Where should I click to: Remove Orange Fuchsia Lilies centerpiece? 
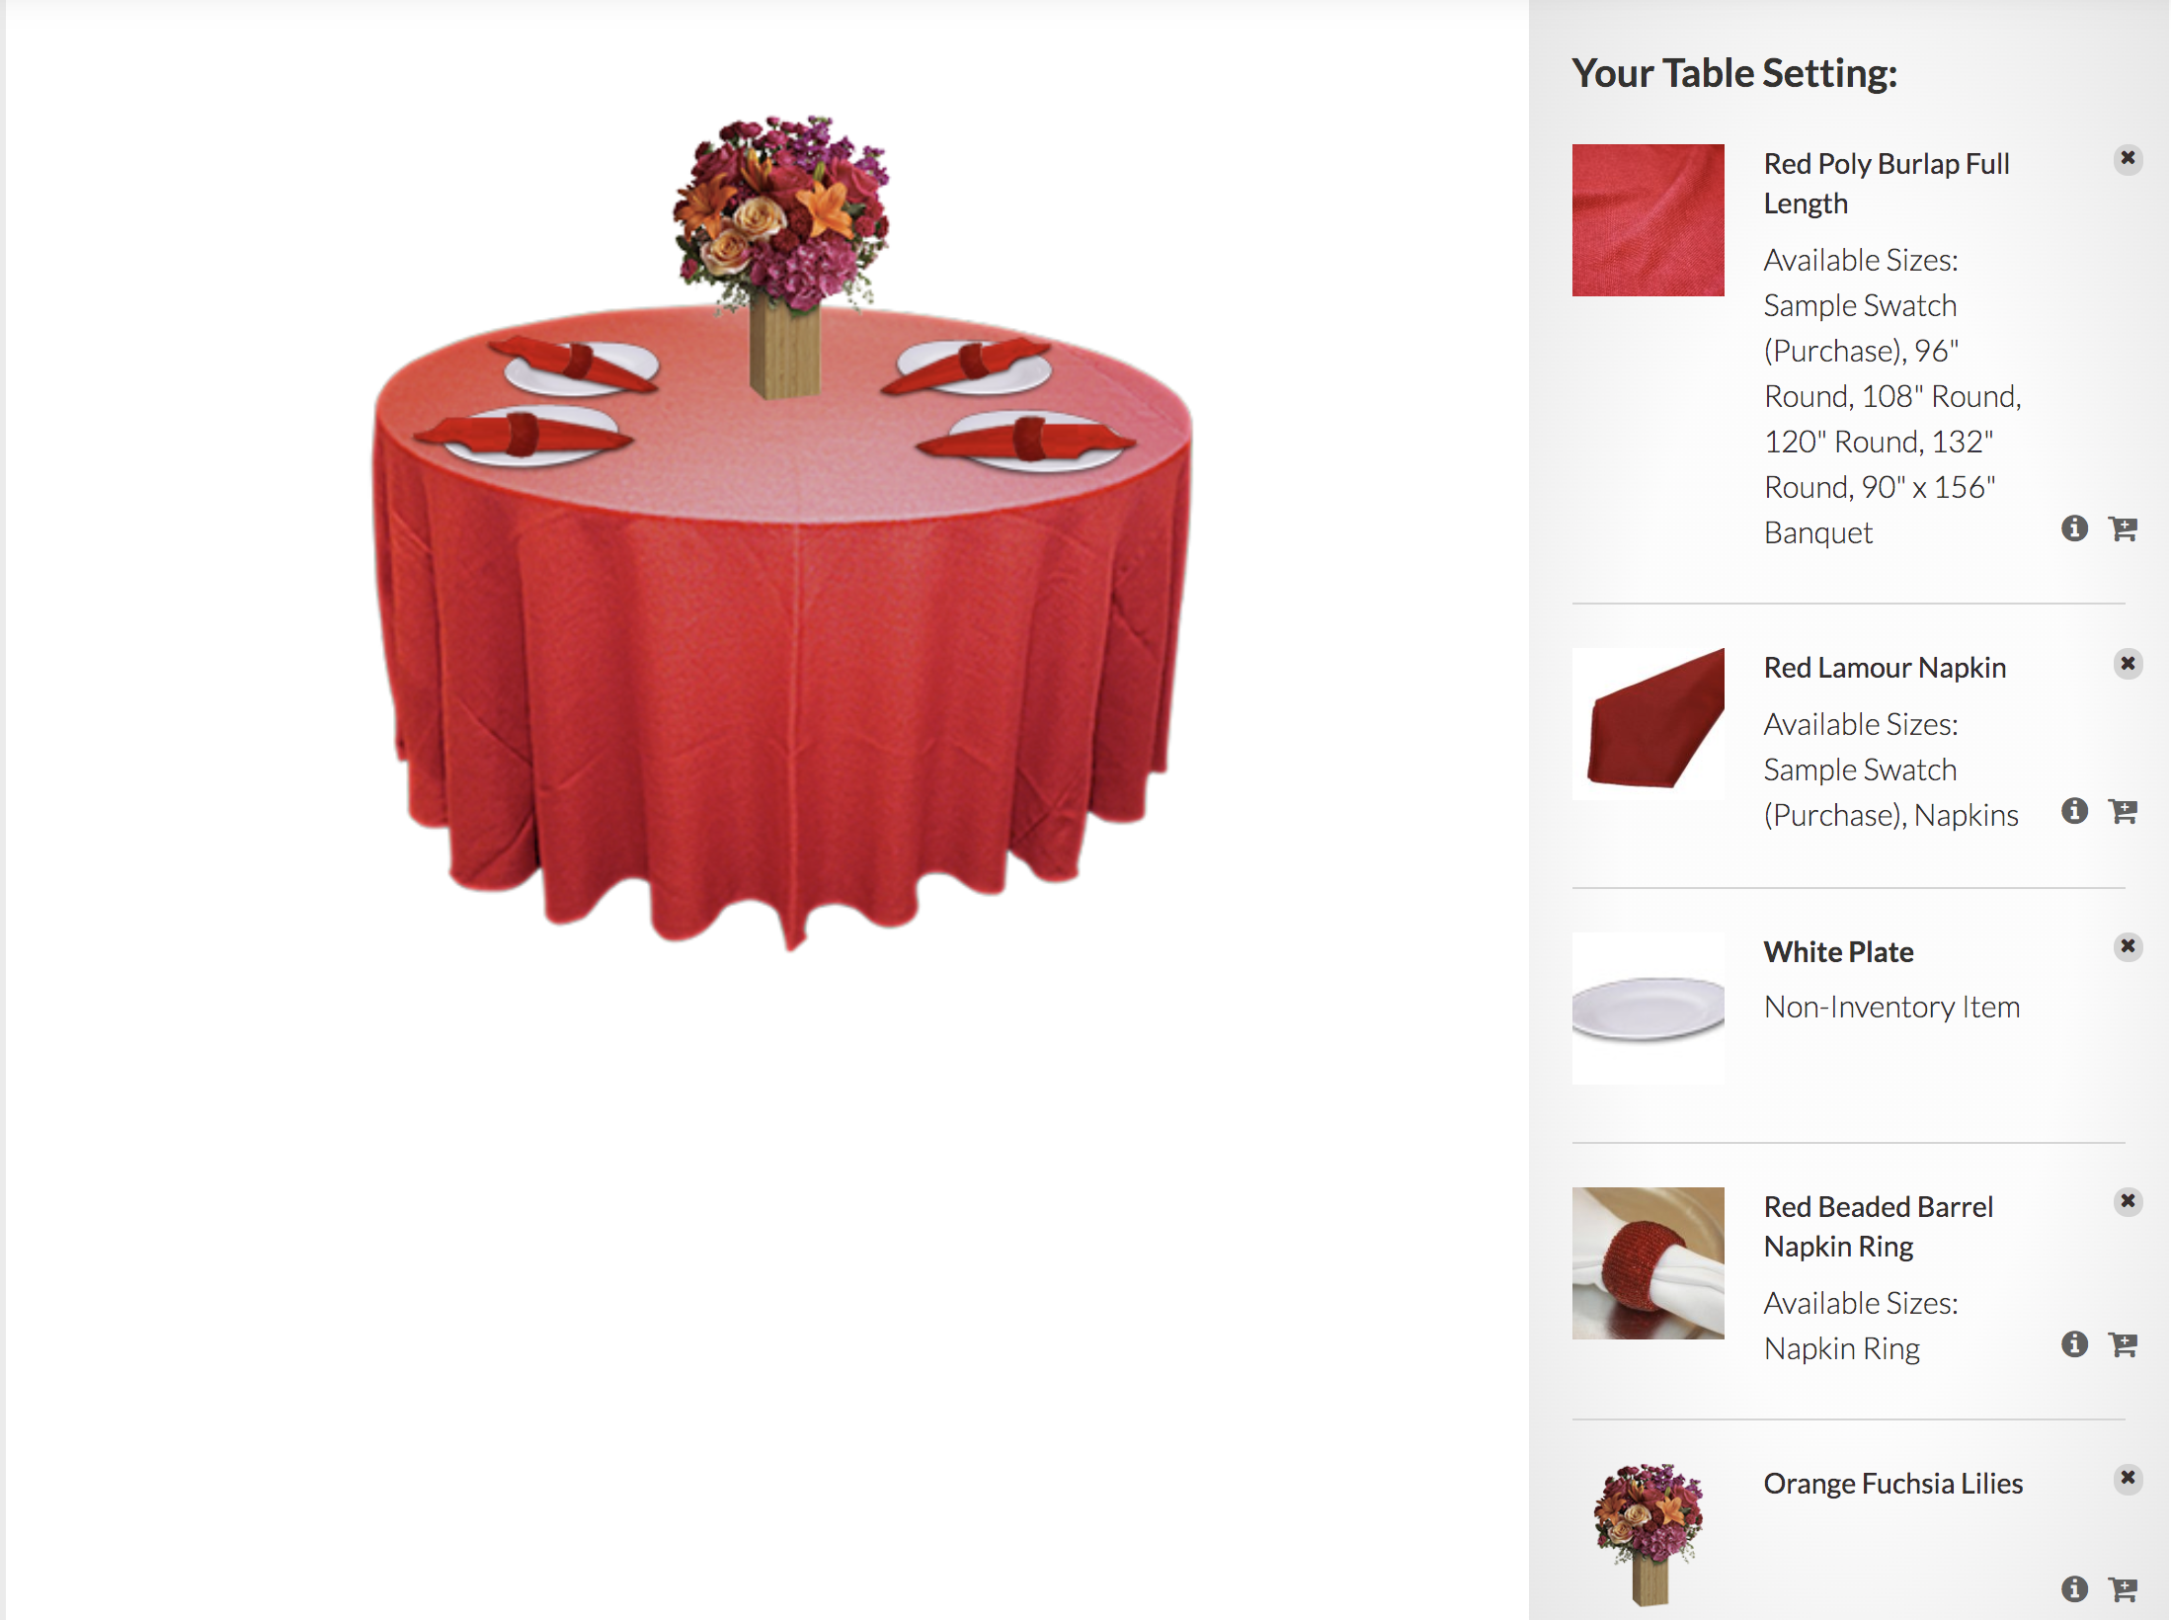[x=2128, y=1479]
